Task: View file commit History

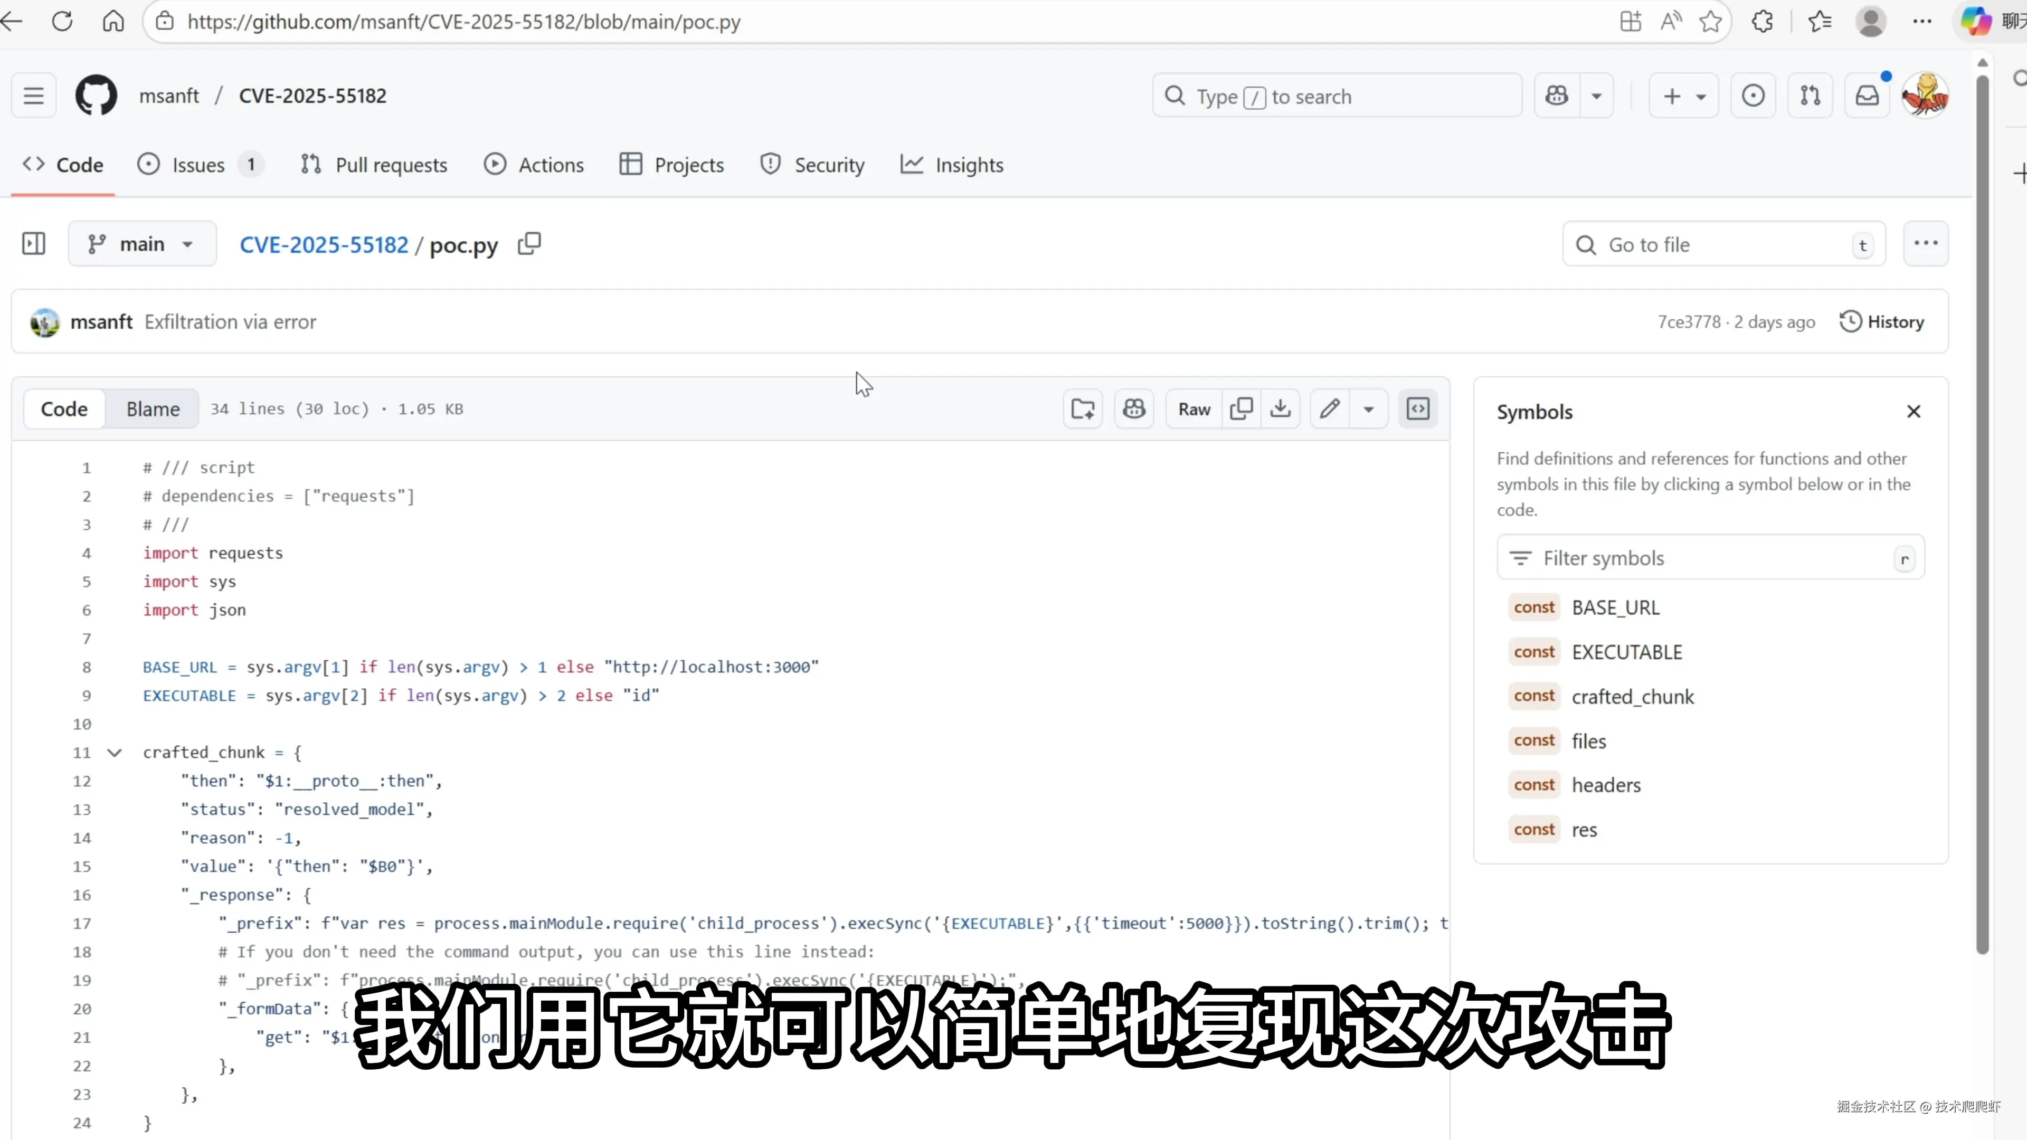Action: click(1881, 322)
